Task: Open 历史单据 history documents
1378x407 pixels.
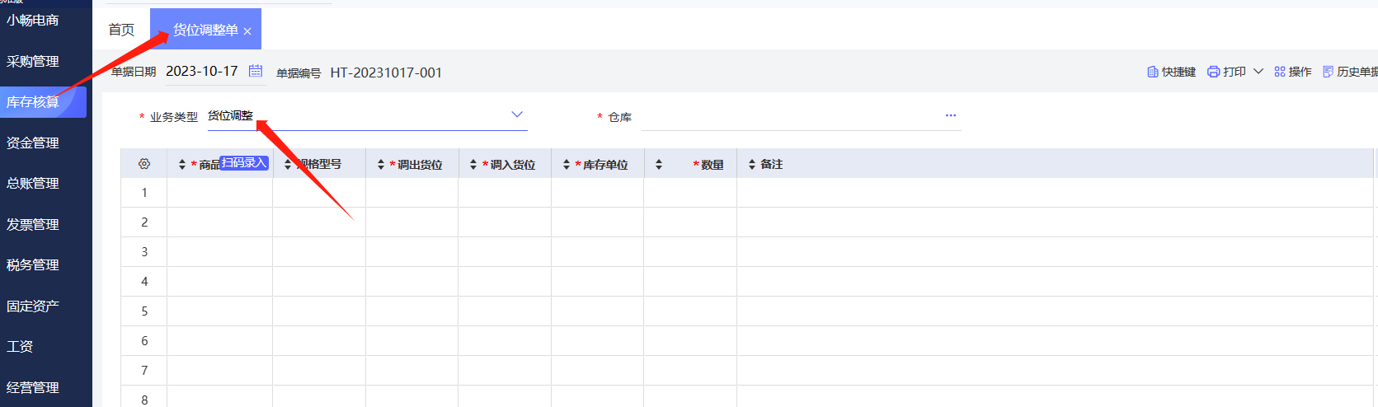Action: pos(1350,73)
